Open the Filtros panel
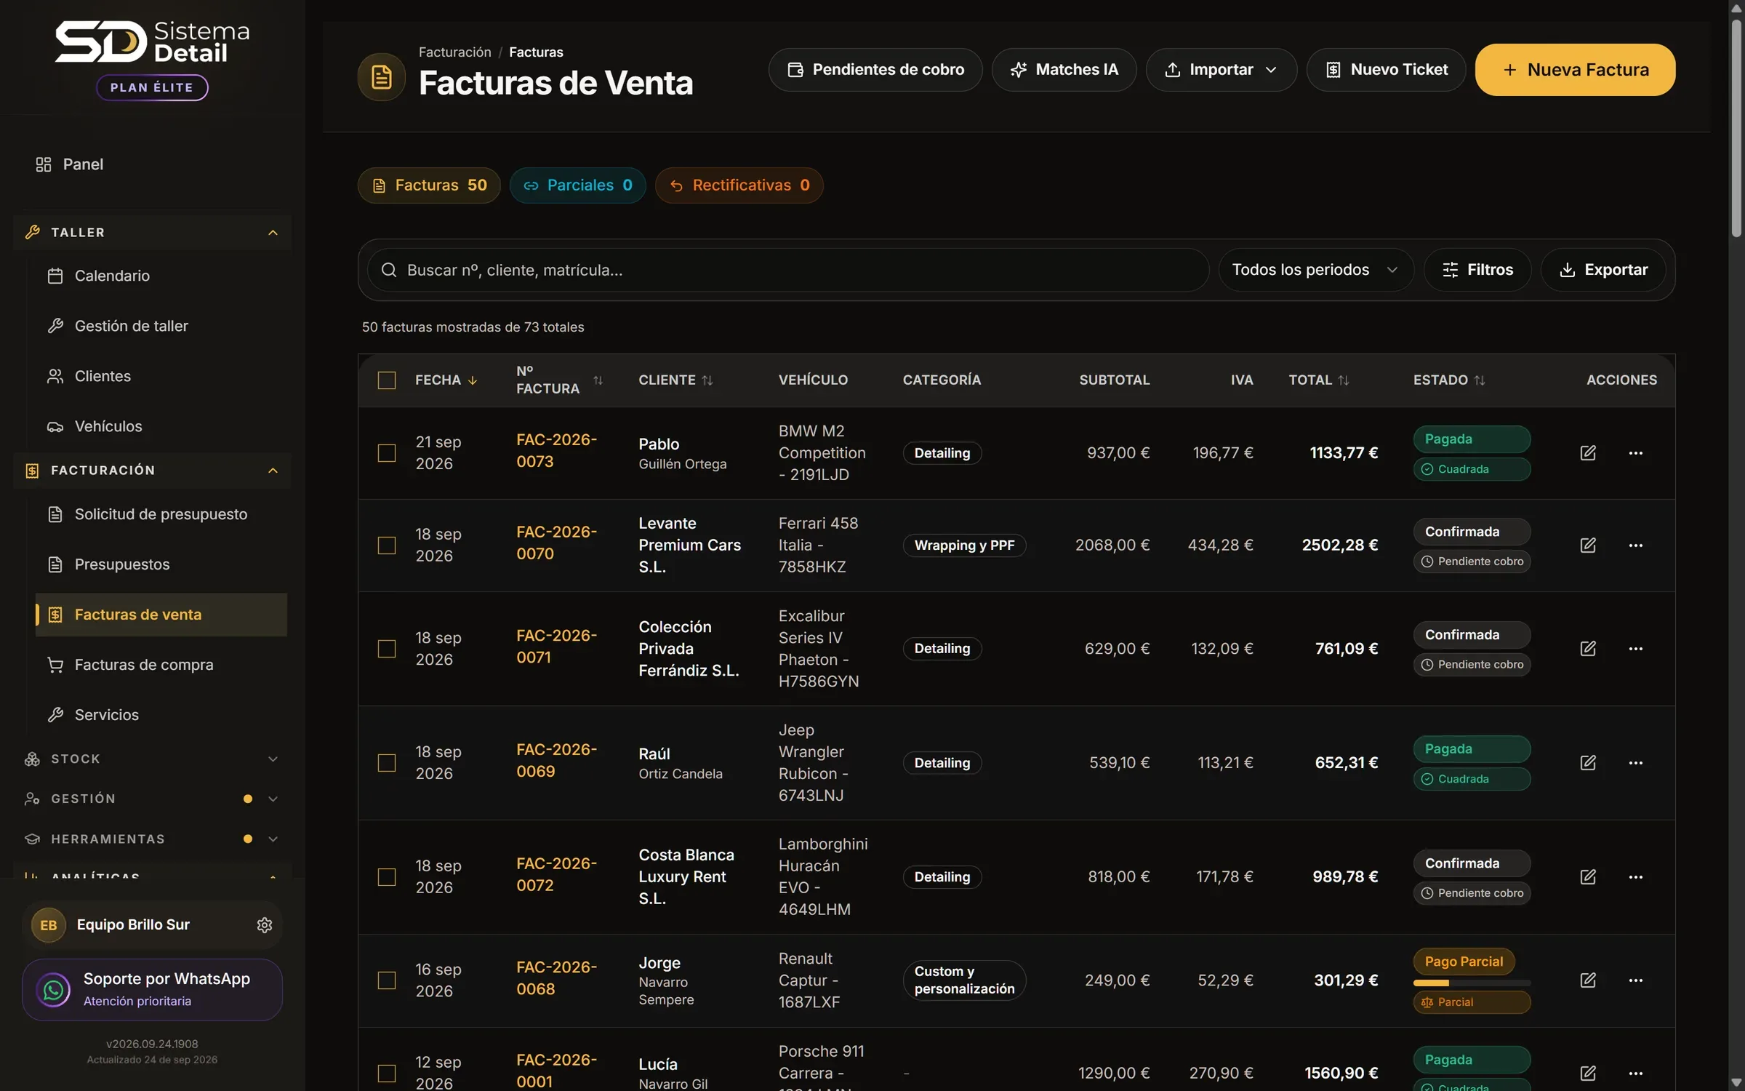 tap(1477, 270)
